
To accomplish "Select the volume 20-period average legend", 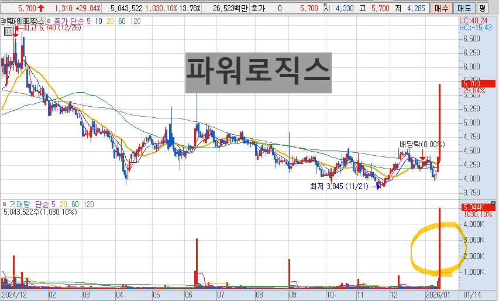I will point(63,204).
